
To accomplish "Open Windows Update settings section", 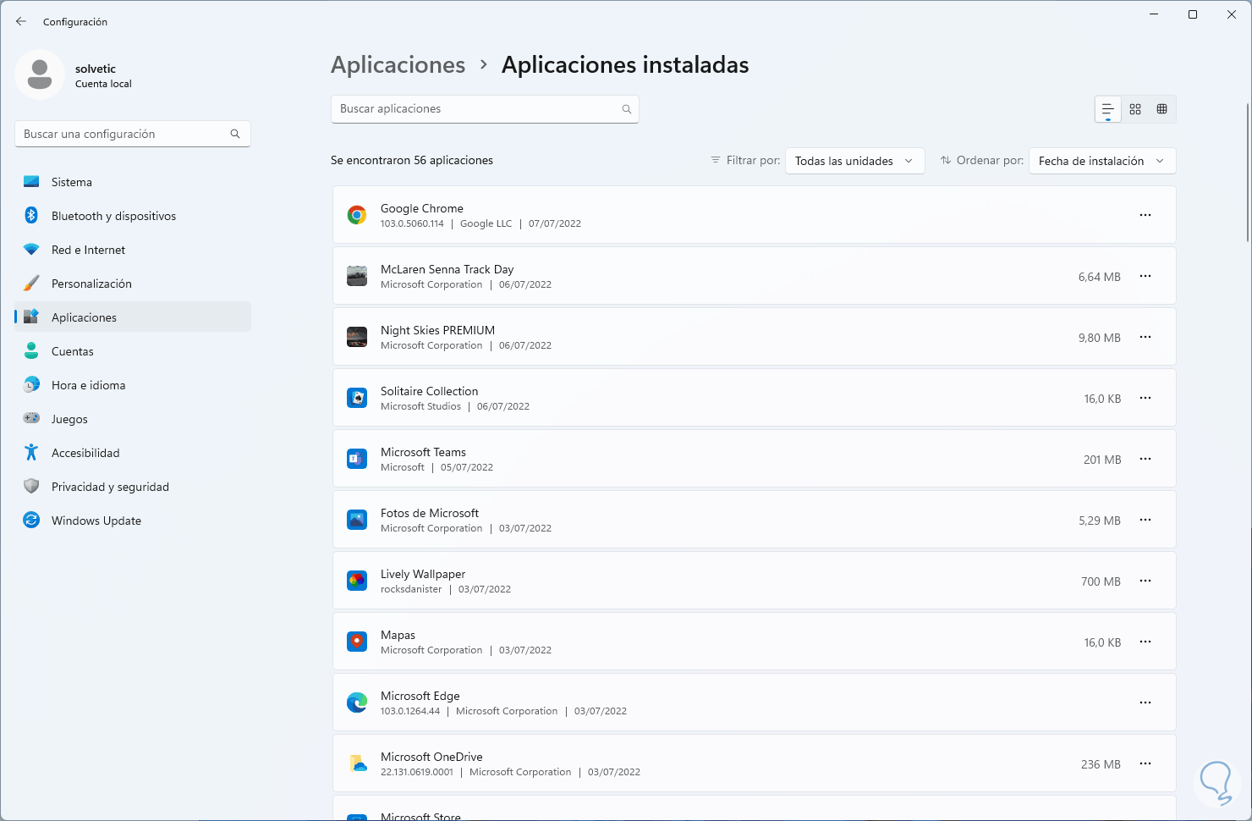I will tap(96, 521).
